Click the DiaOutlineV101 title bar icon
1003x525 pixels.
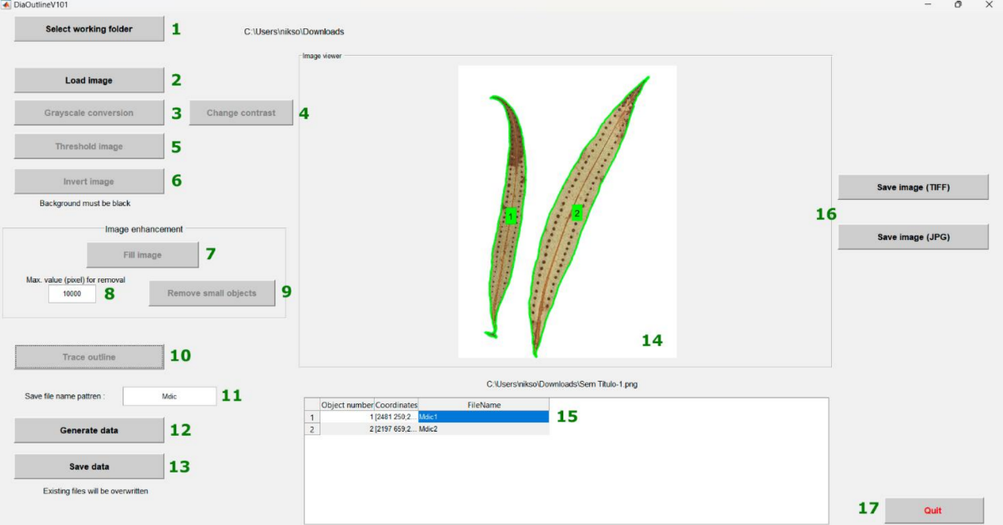point(8,4)
